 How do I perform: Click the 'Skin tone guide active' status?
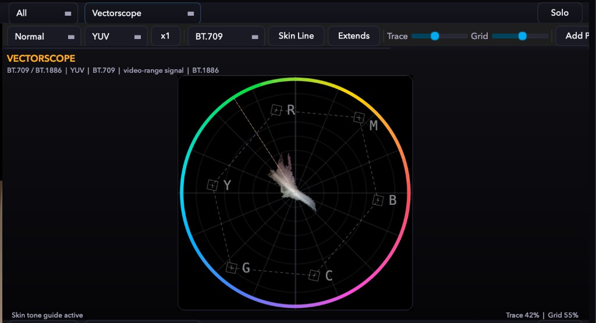click(47, 315)
